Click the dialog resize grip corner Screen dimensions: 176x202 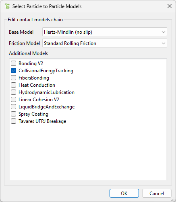[x=173, y=200]
